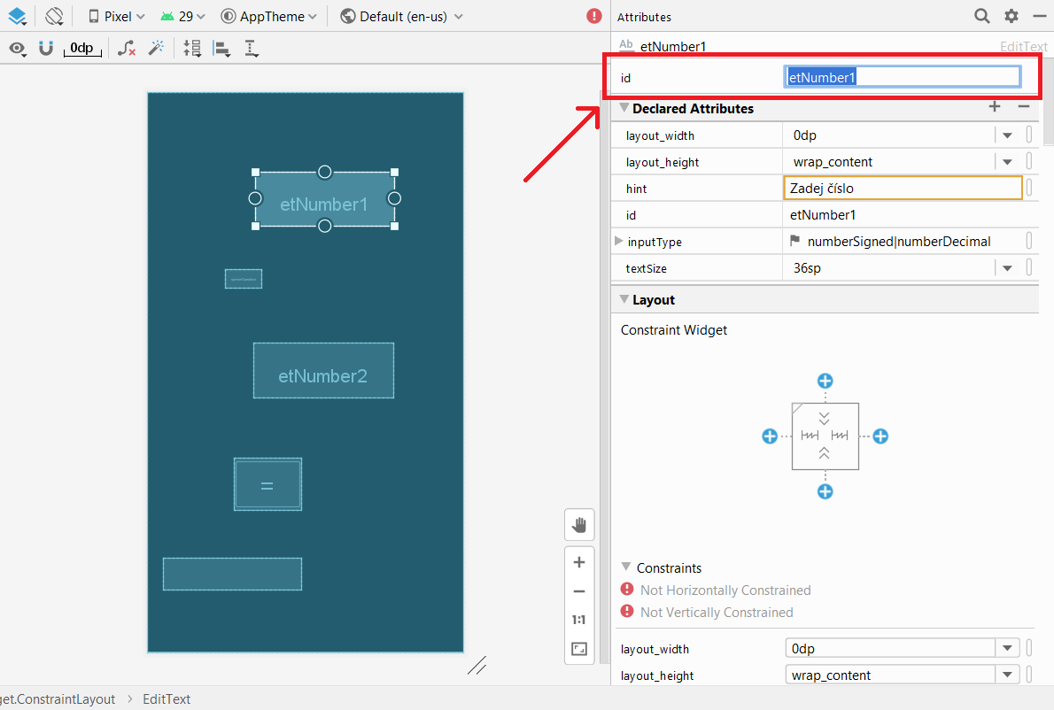Open the Align widgets menu
This screenshot has width=1054, height=710.
221,49
